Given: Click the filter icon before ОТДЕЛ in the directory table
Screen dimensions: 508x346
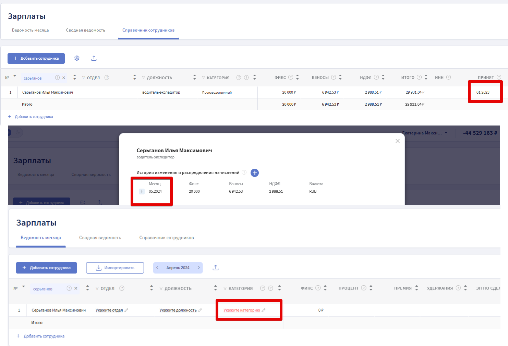Looking at the screenshot, I should point(84,78).
